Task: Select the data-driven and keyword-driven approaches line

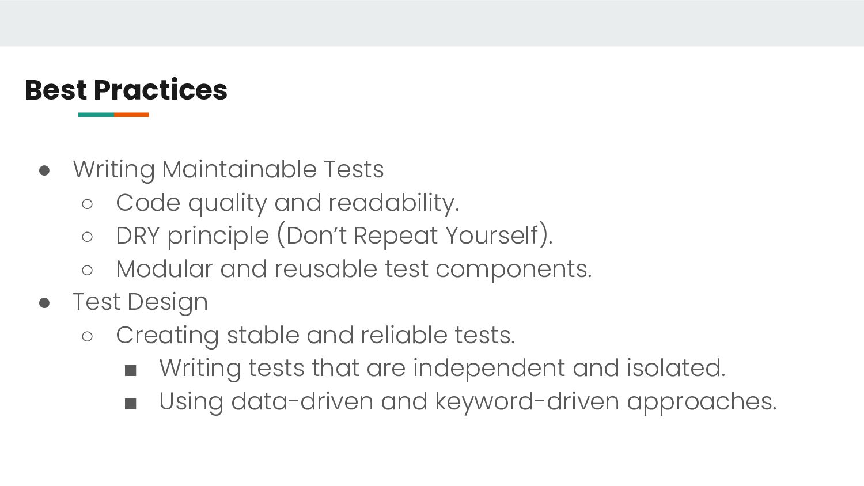Action: (x=468, y=401)
